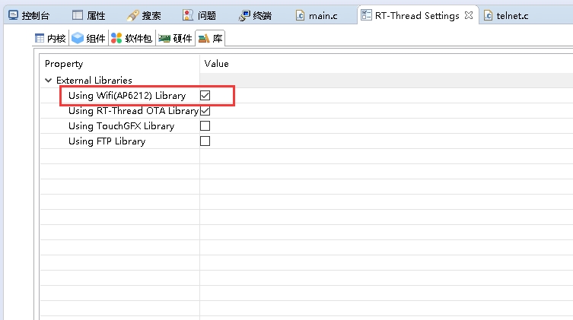This screenshot has height=320, width=573.
Task: Click the problems (问题) tab icon
Action: click(189, 14)
